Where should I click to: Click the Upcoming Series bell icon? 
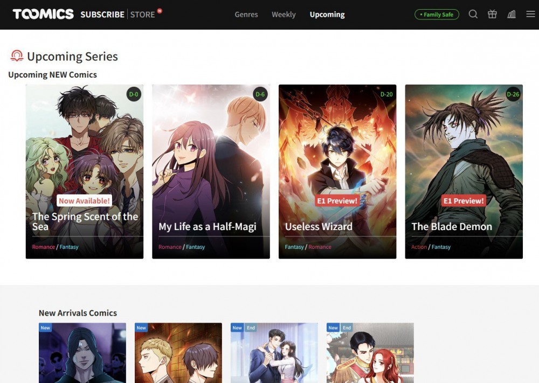point(17,56)
